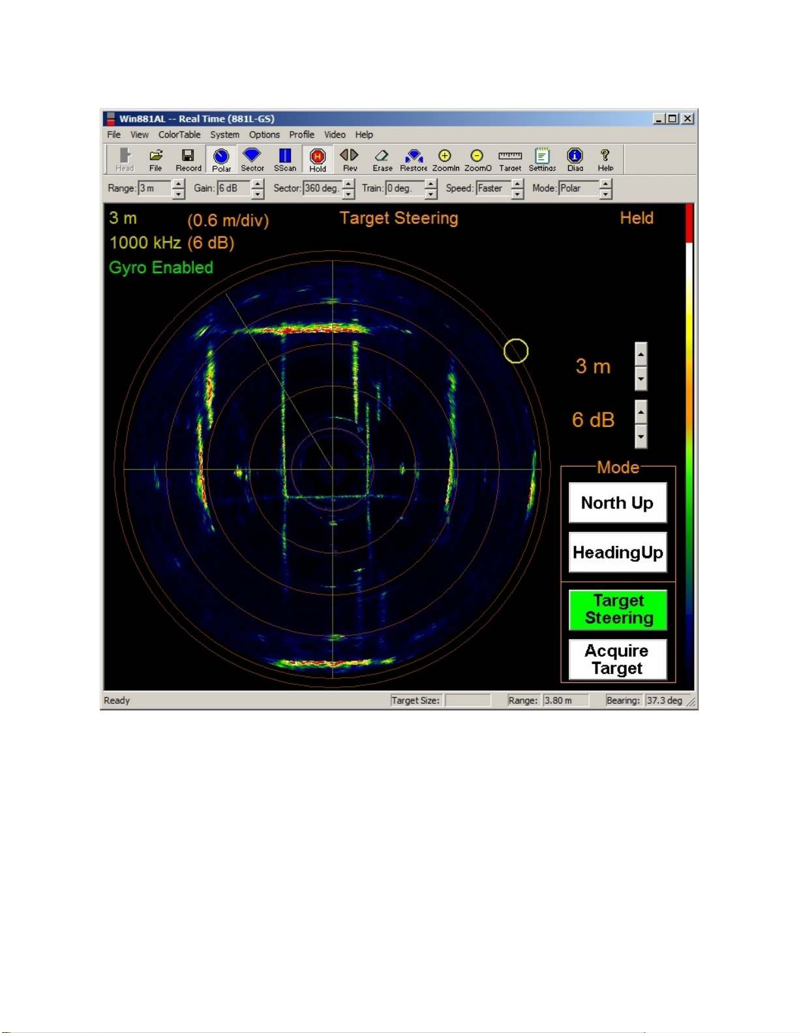
Task: Click the Acquire Target button
Action: coord(618,660)
